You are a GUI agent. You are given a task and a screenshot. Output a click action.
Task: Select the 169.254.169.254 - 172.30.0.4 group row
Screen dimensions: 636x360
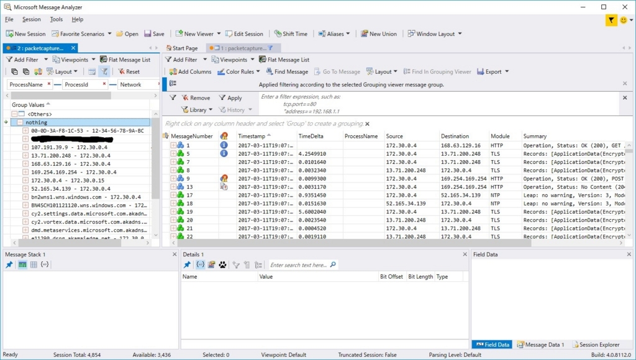(x=74, y=172)
